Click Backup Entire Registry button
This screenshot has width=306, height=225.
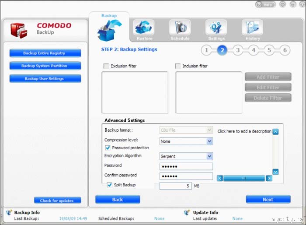click(x=45, y=53)
